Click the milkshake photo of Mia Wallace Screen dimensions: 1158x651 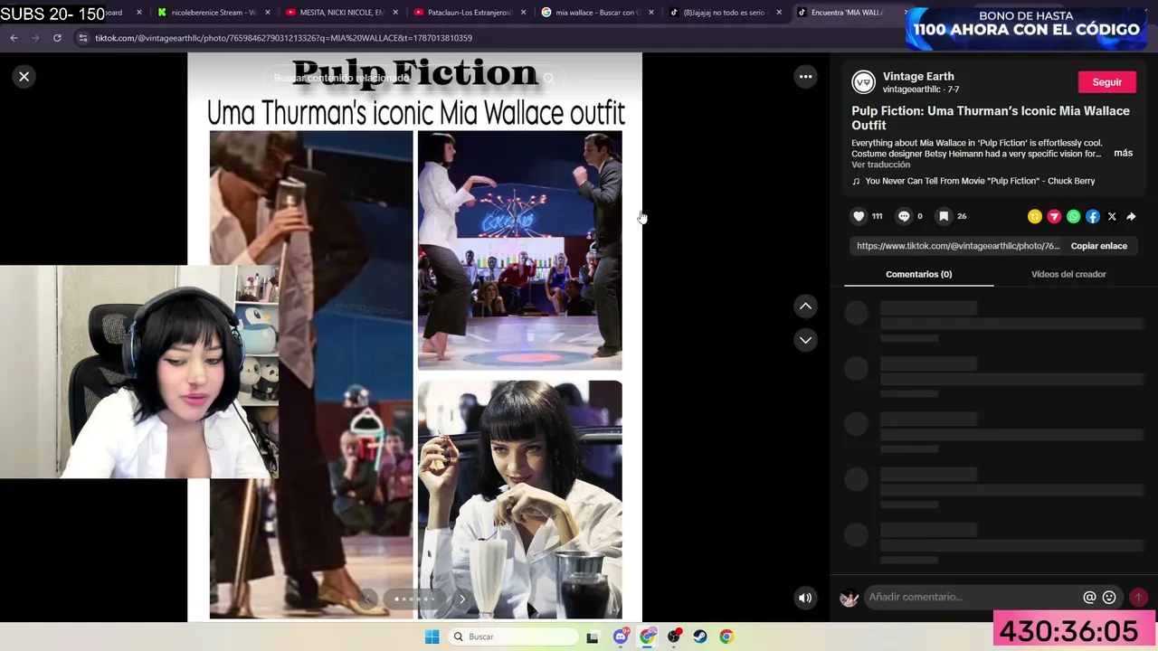tap(520, 499)
